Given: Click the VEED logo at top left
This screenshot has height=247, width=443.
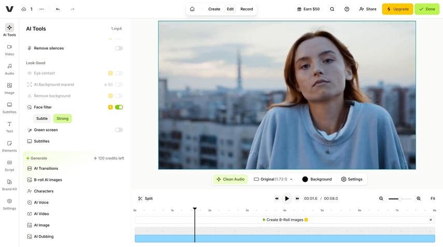Looking at the screenshot, I should click(9, 9).
